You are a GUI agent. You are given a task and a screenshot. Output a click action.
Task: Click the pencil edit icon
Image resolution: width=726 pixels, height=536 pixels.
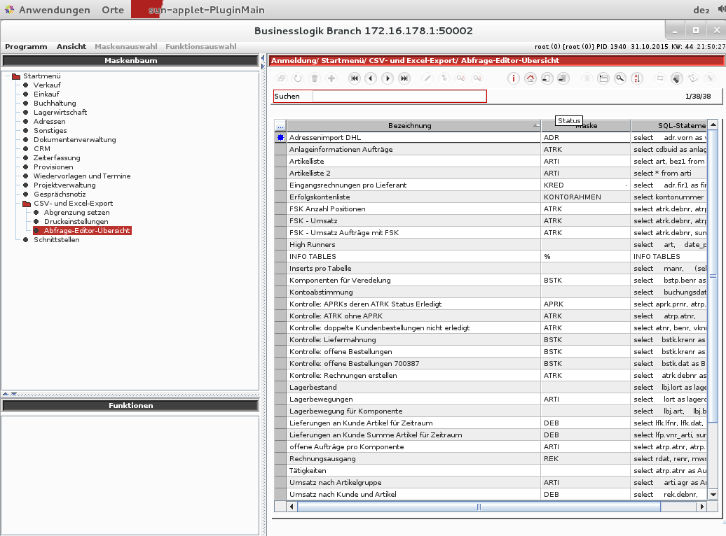tap(427, 78)
